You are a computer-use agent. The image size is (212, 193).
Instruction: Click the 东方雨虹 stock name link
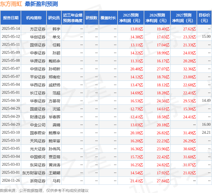tap(11, 4)
